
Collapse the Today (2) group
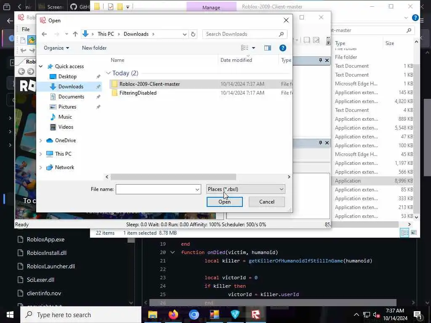pyautogui.click(x=108, y=73)
